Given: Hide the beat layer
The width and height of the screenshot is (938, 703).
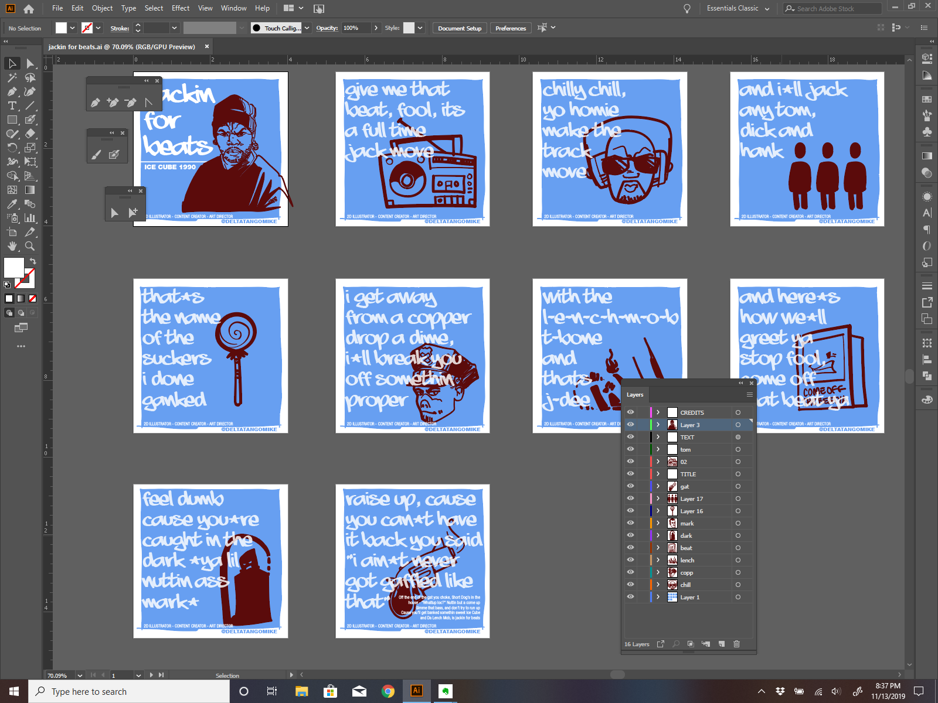Looking at the screenshot, I should 630,548.
